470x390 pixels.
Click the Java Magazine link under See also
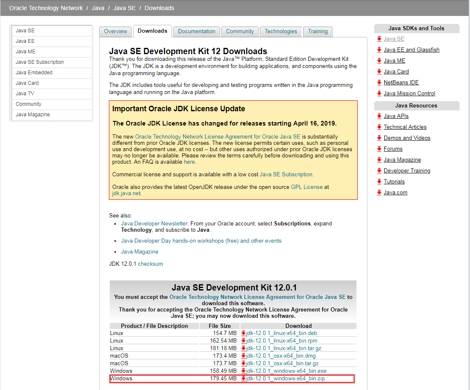coord(140,251)
